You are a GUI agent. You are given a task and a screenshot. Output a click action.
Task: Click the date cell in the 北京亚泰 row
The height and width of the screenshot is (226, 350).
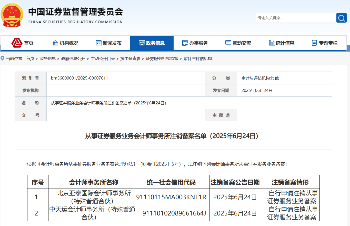point(236,197)
